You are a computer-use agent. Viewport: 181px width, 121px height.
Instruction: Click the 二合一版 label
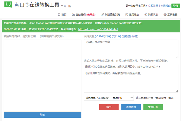tap(66, 6)
